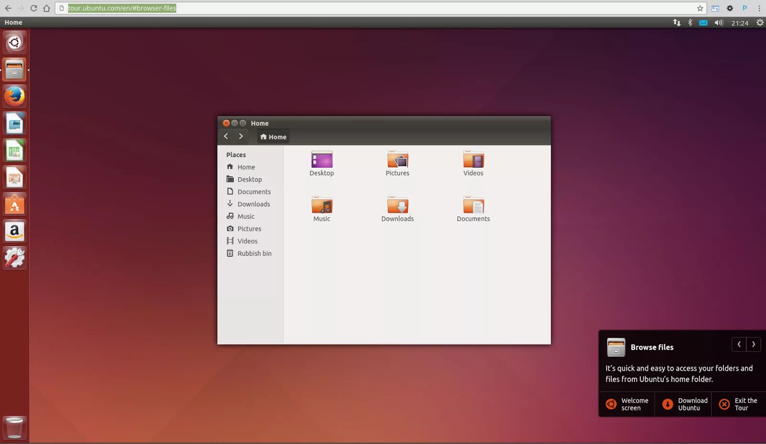Click the Home title in the top panel
Viewport: 766px width, 444px height.
(x=13, y=23)
